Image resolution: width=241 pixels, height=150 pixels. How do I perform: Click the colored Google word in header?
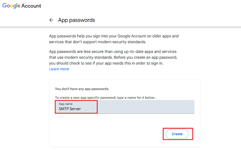point(11,6)
